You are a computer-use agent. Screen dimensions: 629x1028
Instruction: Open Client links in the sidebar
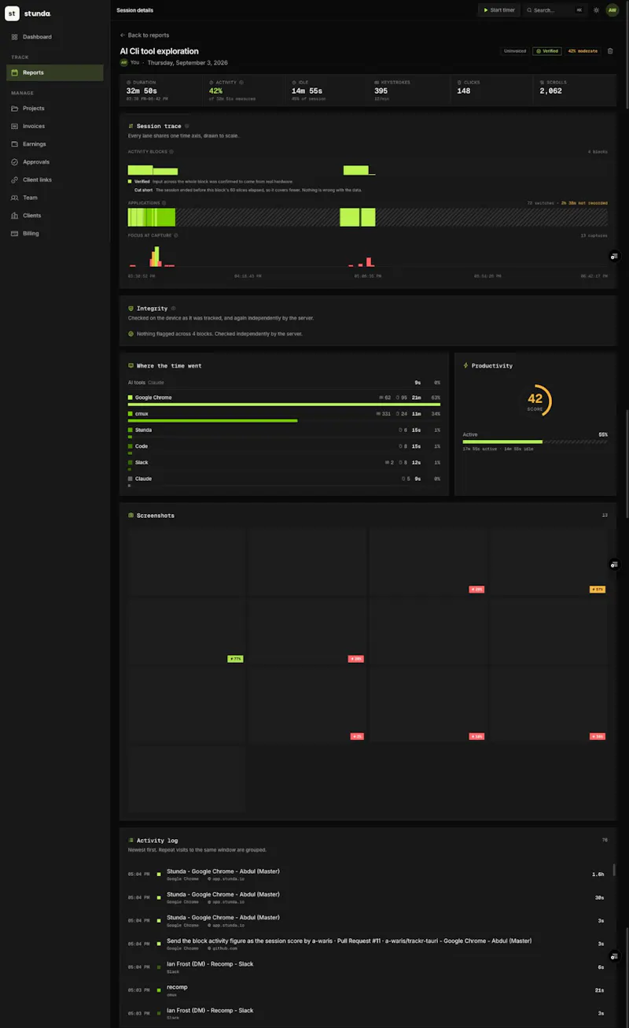click(x=54, y=179)
